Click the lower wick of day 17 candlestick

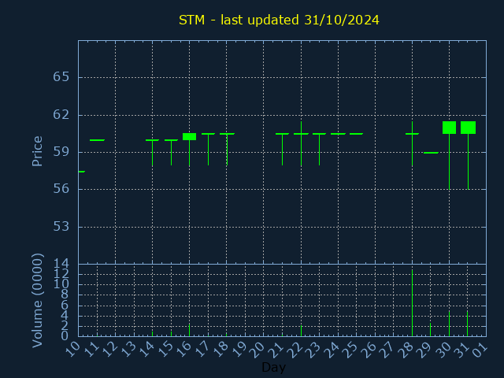tap(208, 150)
